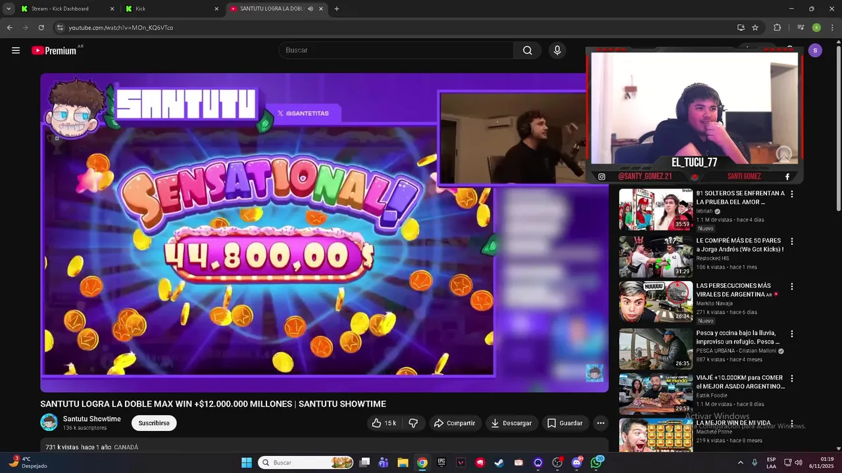Open options for LAS PERSECUCIONES video
Image resolution: width=842 pixels, height=473 pixels.
click(792, 287)
